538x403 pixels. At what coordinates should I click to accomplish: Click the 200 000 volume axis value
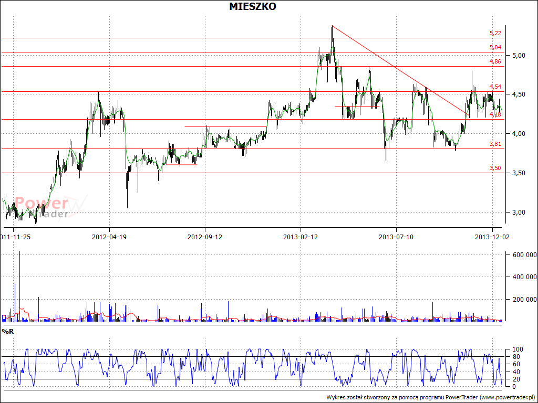tap(525, 300)
